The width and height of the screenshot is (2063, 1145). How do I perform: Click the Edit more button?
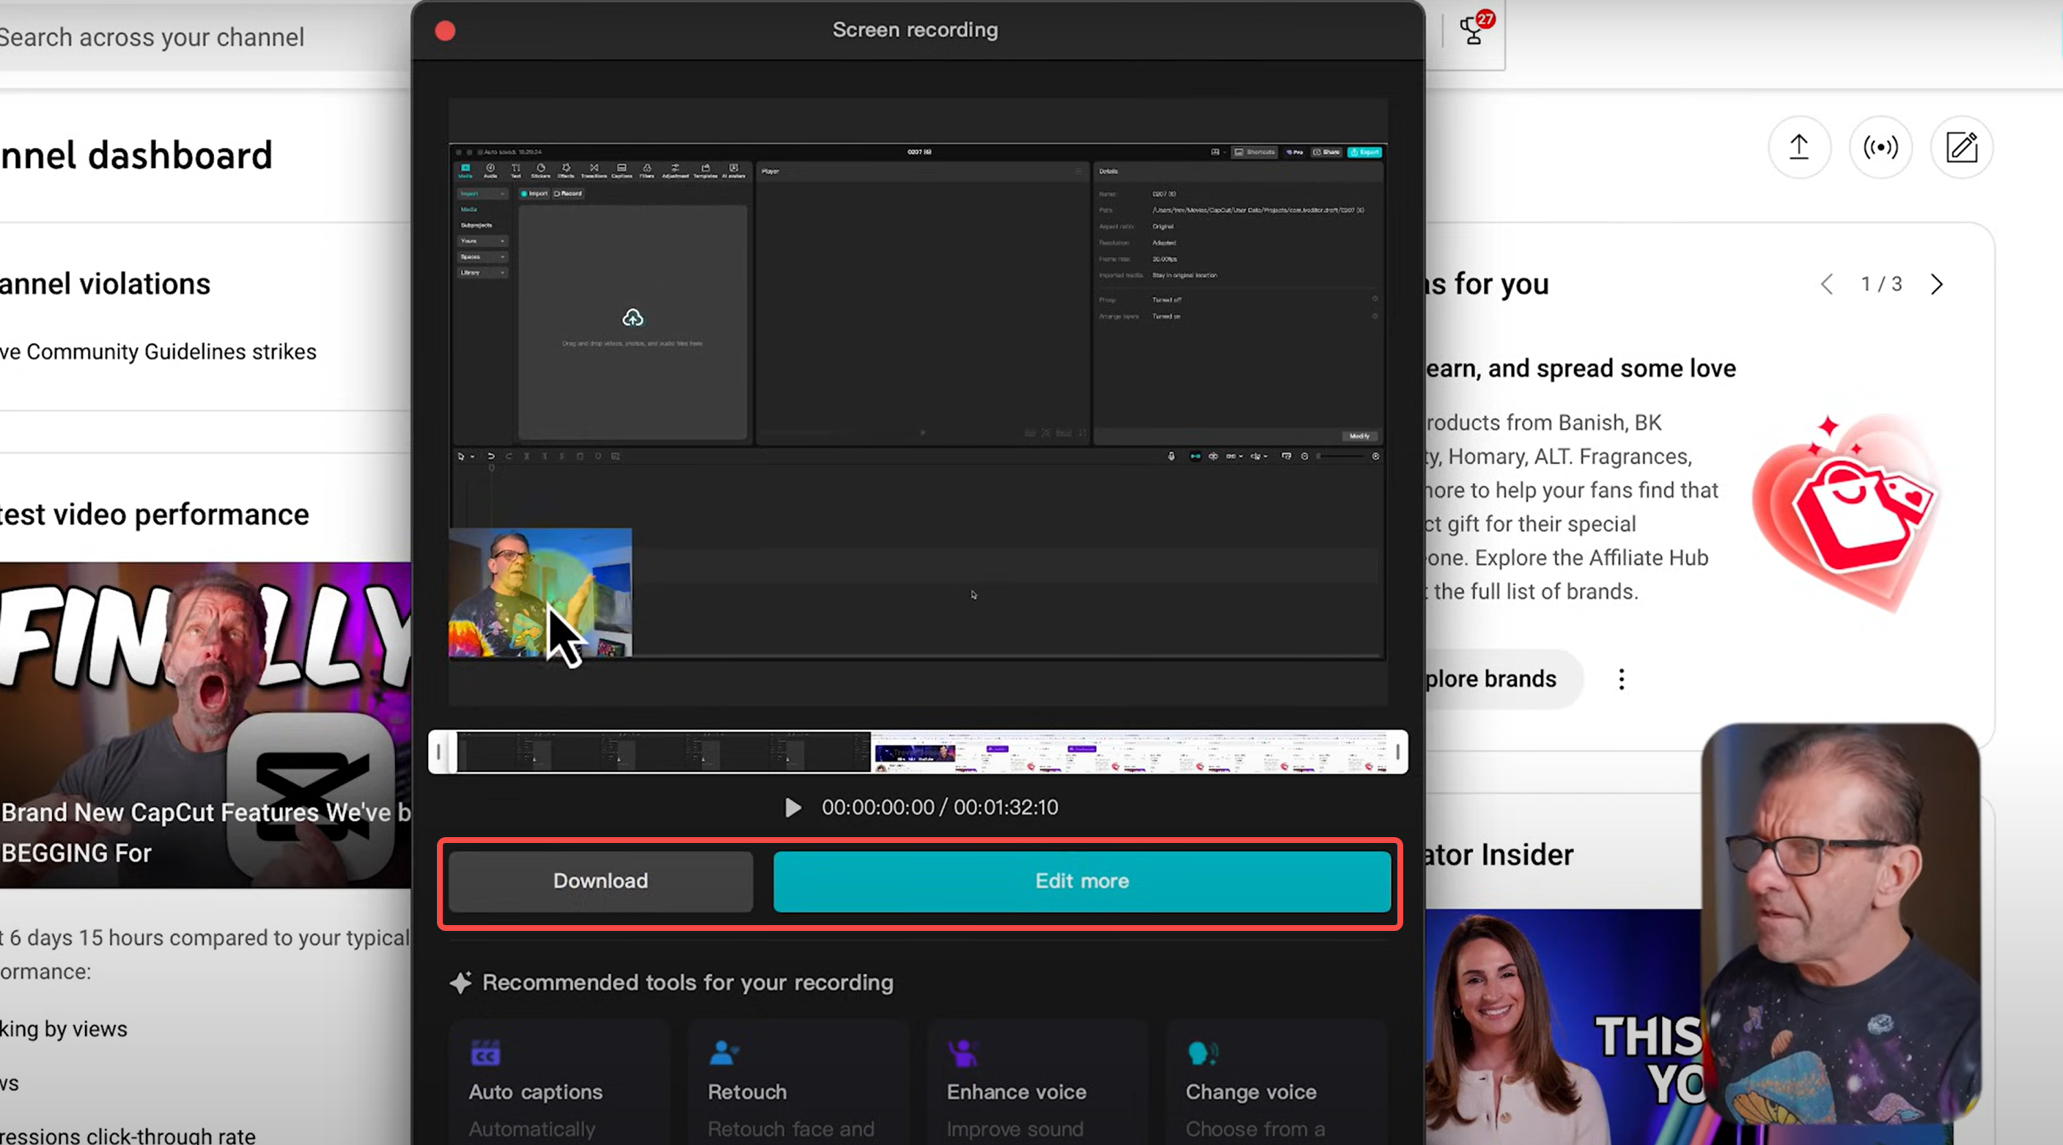pyautogui.click(x=1081, y=881)
